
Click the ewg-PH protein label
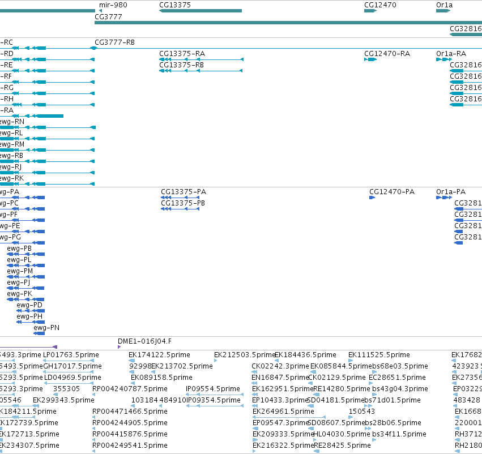(x=29, y=316)
